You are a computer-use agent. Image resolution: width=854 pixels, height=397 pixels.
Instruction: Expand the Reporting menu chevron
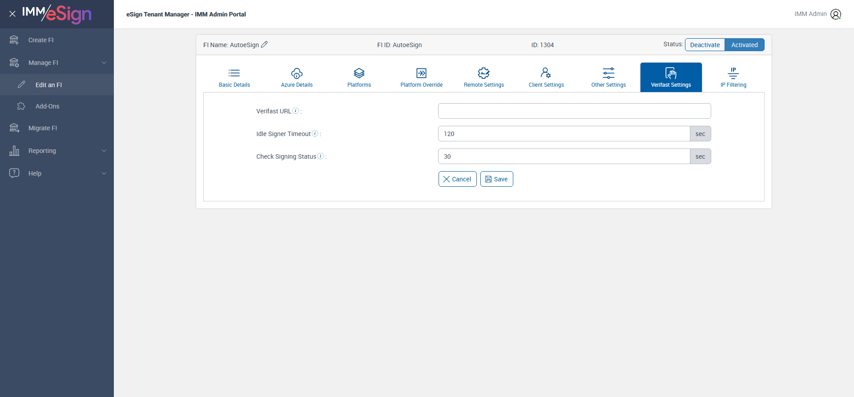pyautogui.click(x=104, y=151)
